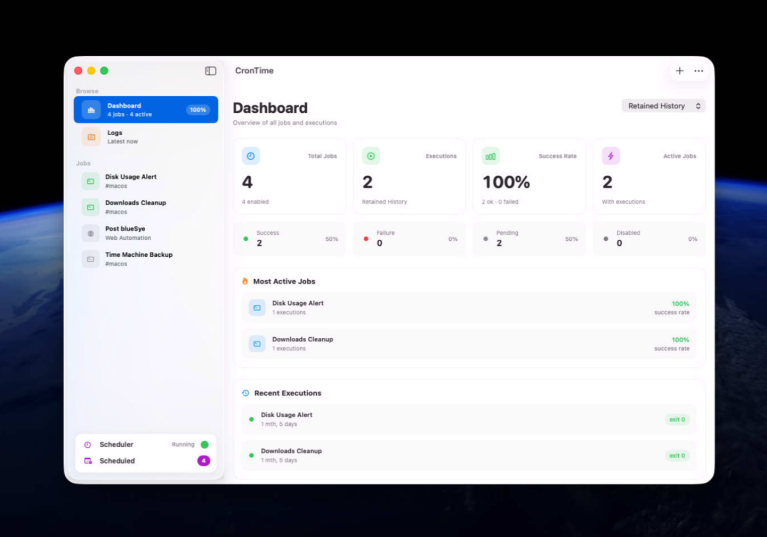Image resolution: width=767 pixels, height=537 pixels.
Task: Open Downloads Cleanup recent execution
Action: tap(470, 455)
